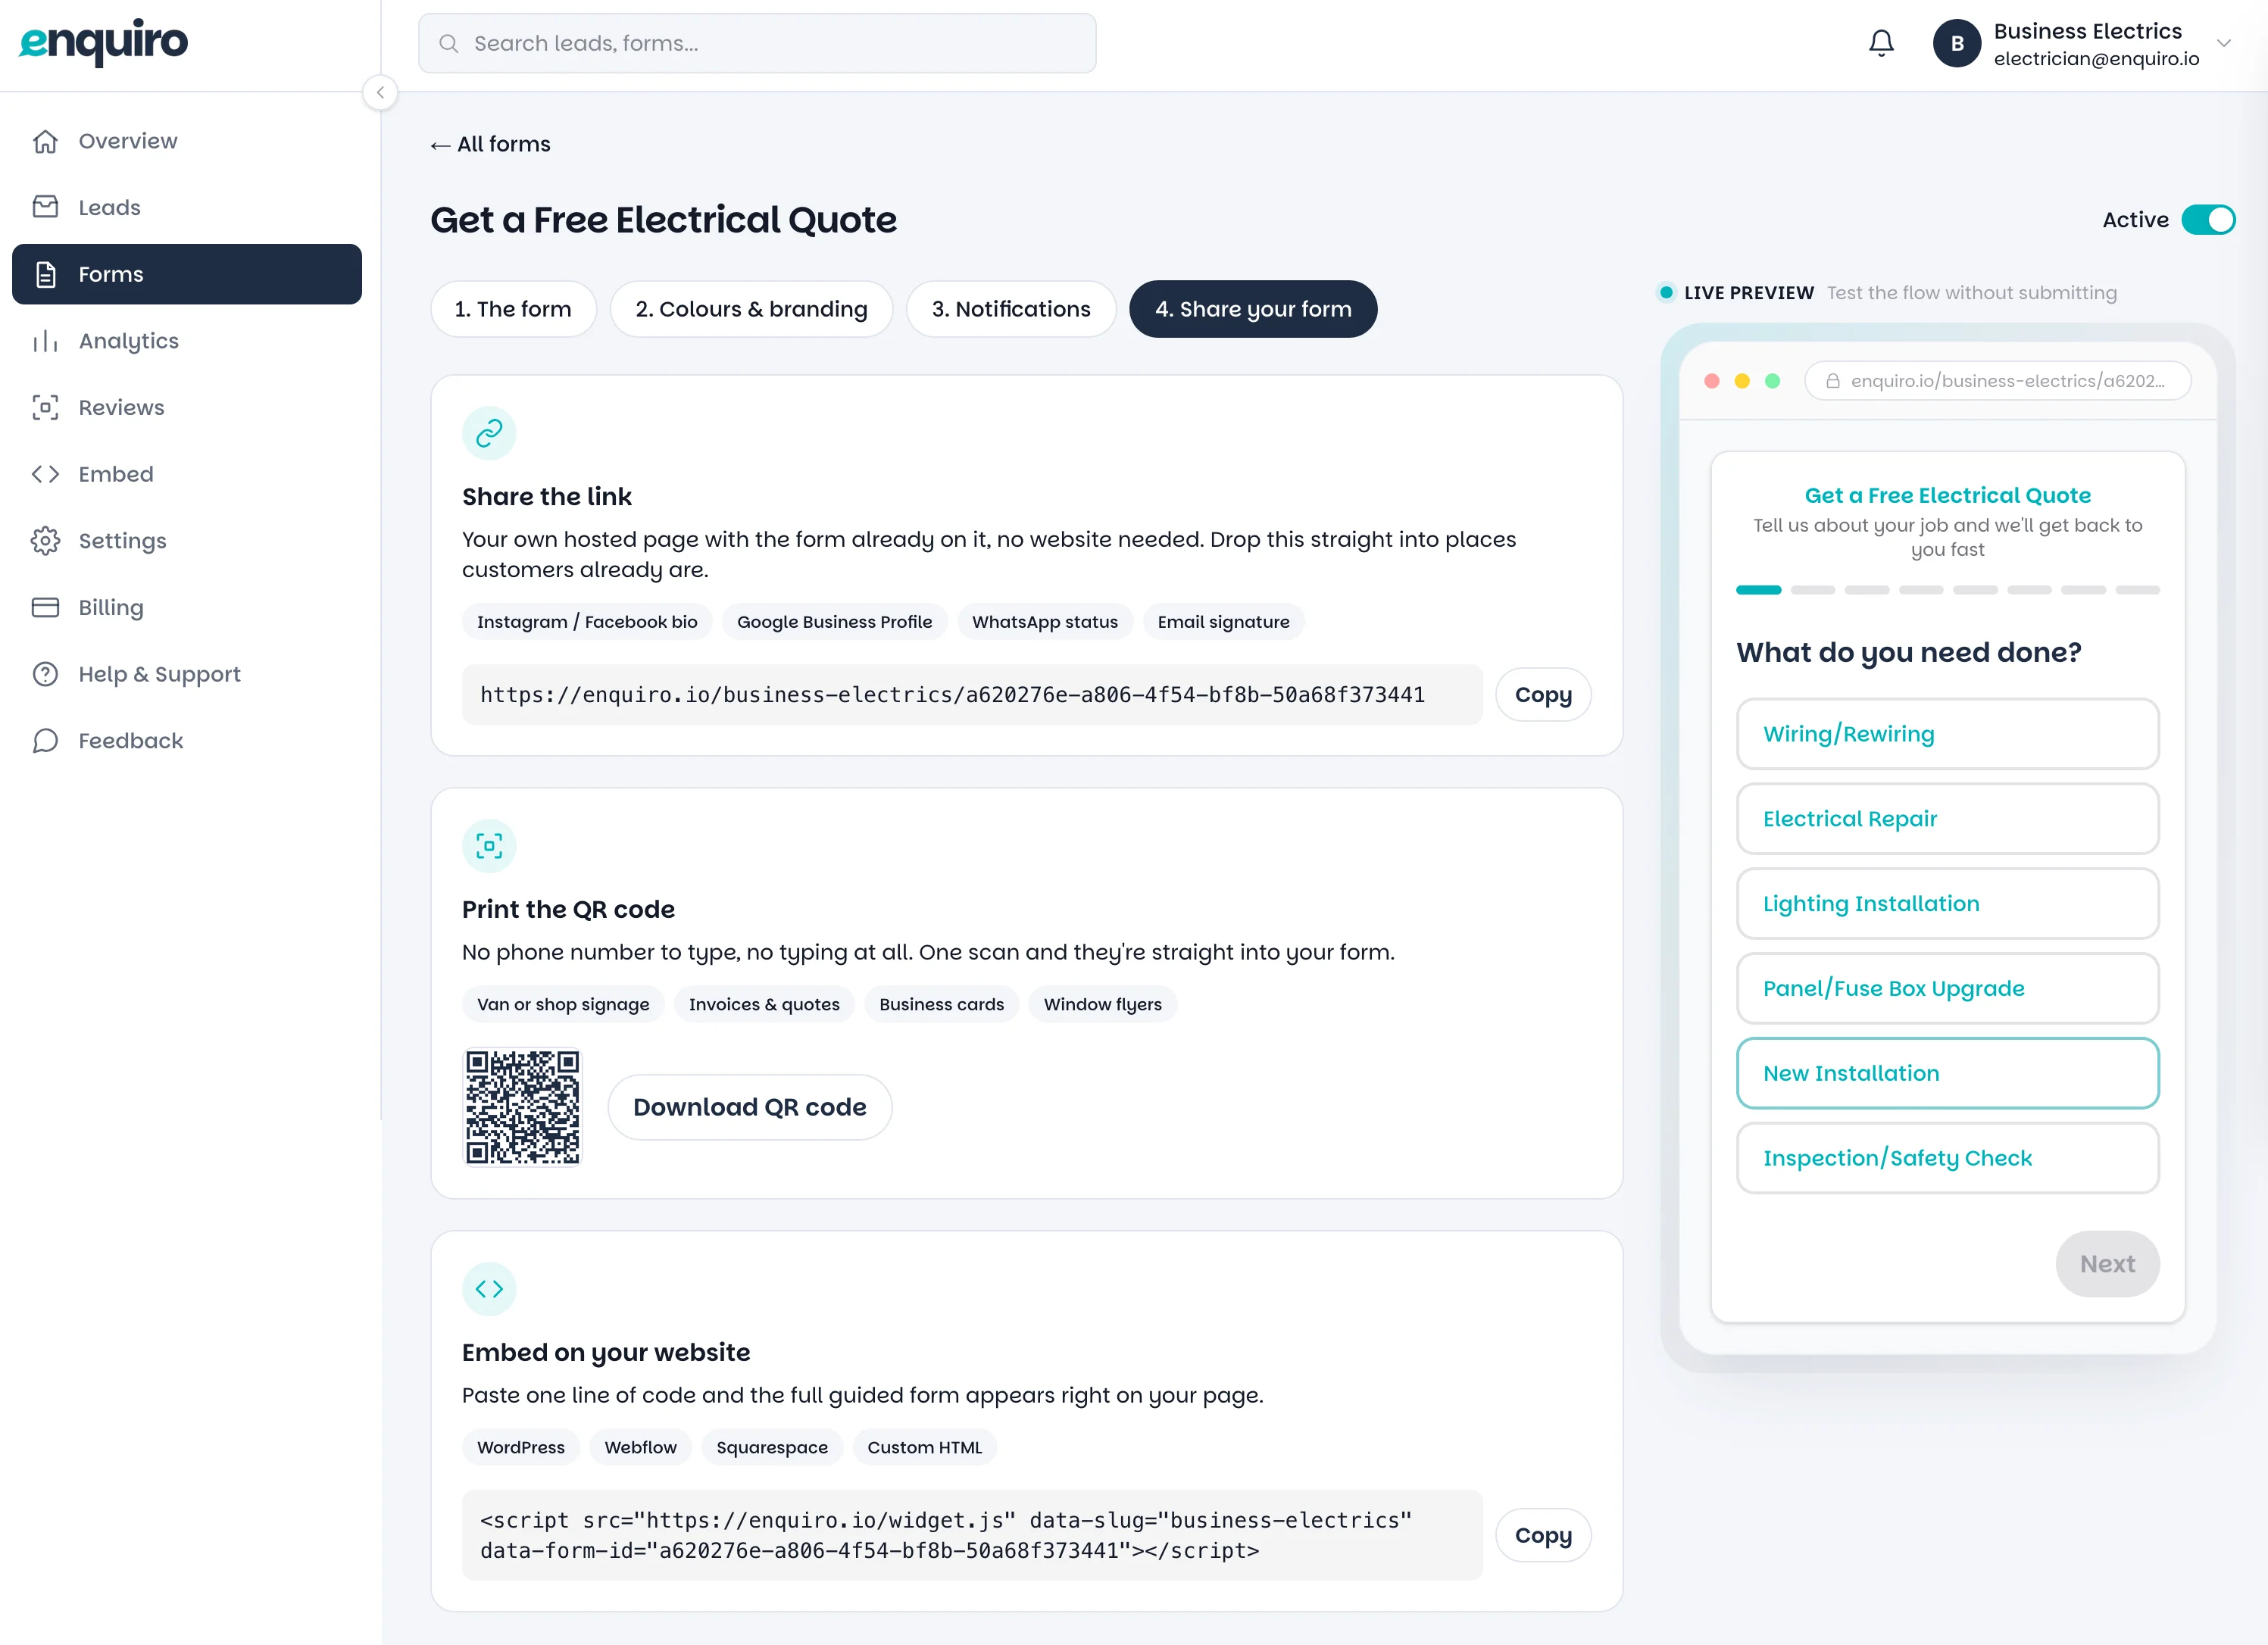
Task: Open the Settings gear icon
Action: 45,541
